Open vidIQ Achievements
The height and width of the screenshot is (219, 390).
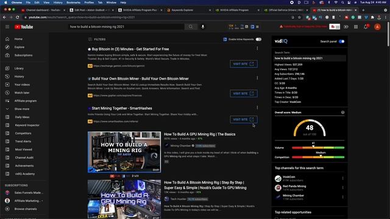pyautogui.click(x=24, y=165)
